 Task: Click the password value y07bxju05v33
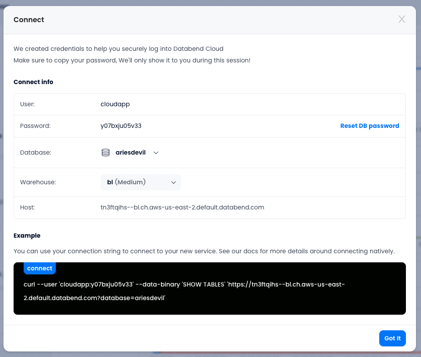(x=121, y=126)
